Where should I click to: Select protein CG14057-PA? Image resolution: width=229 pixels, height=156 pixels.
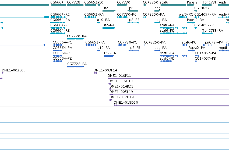(197, 56)
